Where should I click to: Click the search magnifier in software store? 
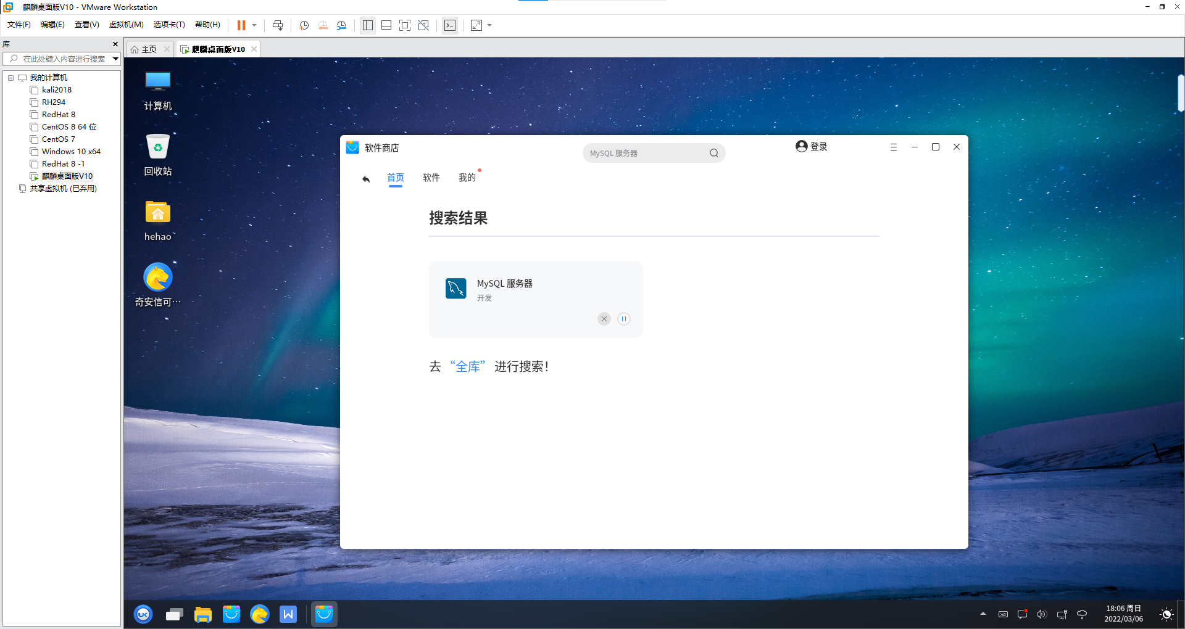click(x=714, y=153)
